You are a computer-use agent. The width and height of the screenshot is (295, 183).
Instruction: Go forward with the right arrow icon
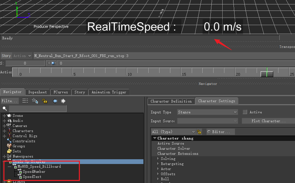pos(63,101)
